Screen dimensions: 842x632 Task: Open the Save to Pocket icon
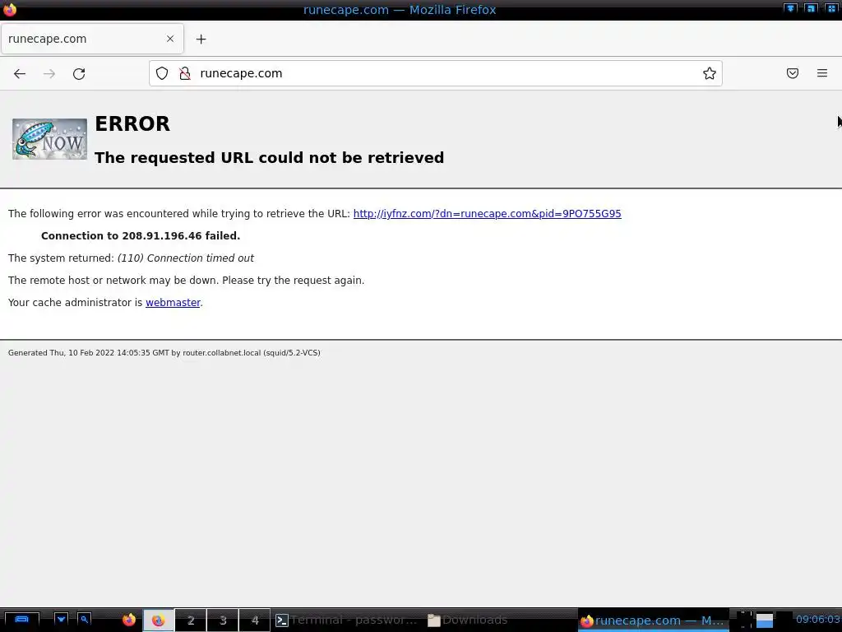pyautogui.click(x=792, y=73)
